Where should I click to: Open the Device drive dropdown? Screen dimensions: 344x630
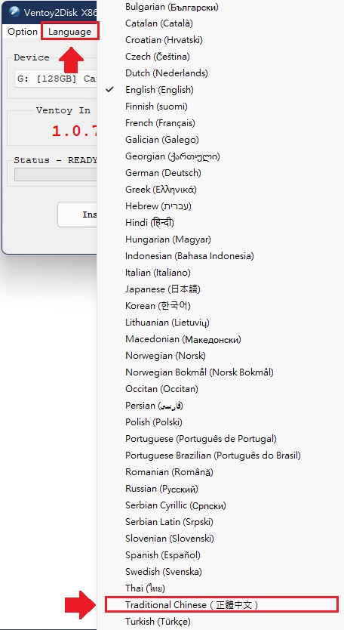click(56, 79)
